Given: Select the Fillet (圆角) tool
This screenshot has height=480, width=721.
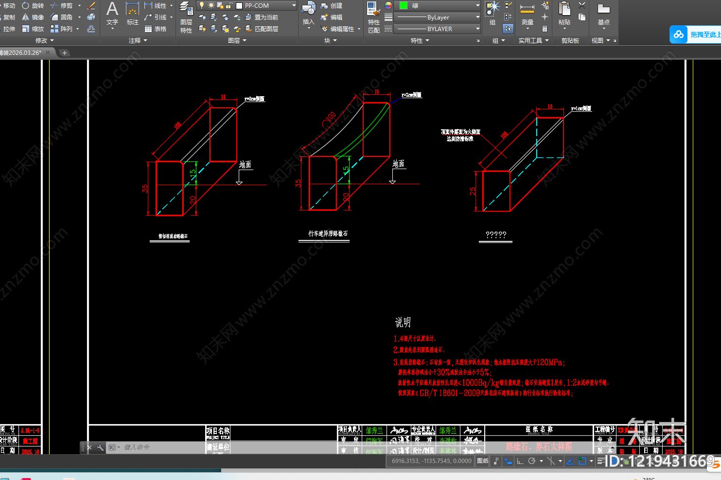Looking at the screenshot, I should pyautogui.click(x=62, y=17).
